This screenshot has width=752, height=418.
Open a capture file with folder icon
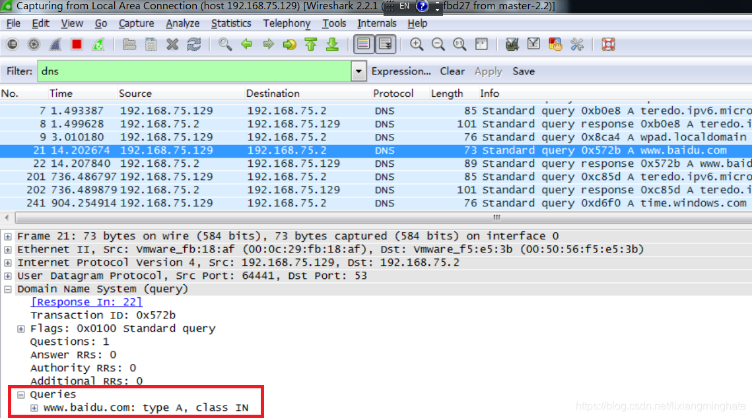click(x=129, y=45)
